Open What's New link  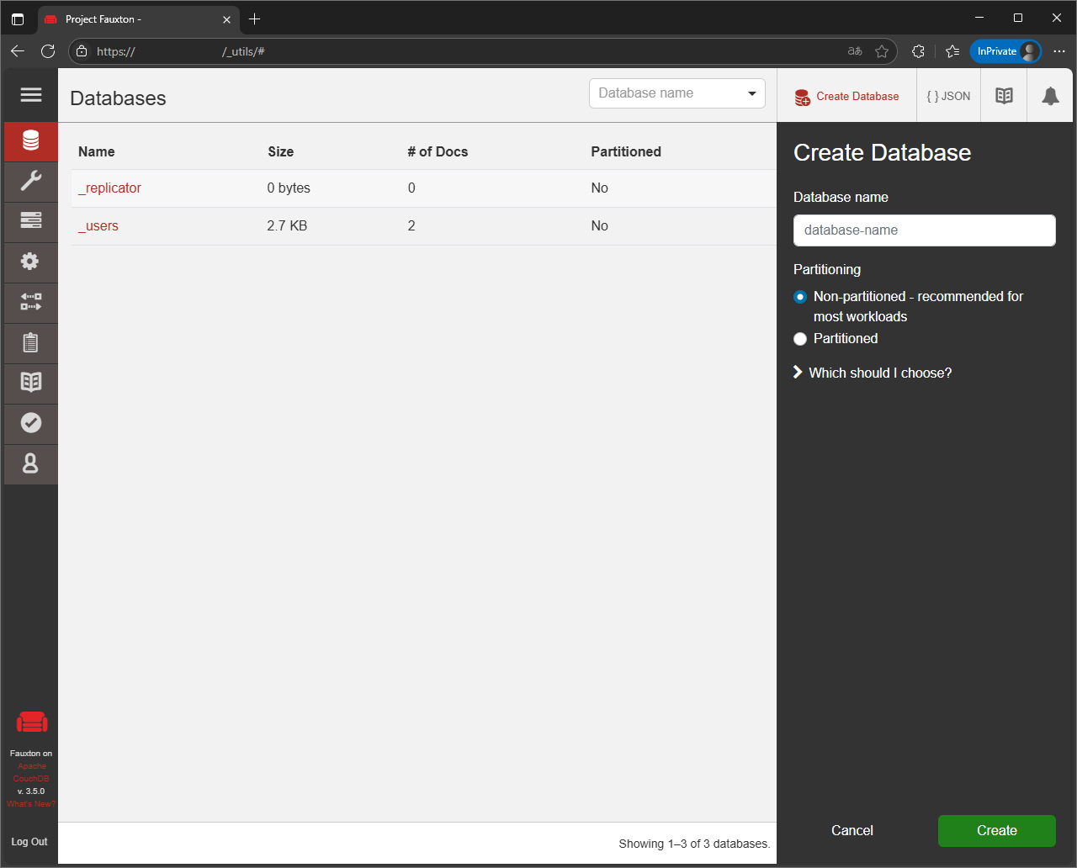31,804
